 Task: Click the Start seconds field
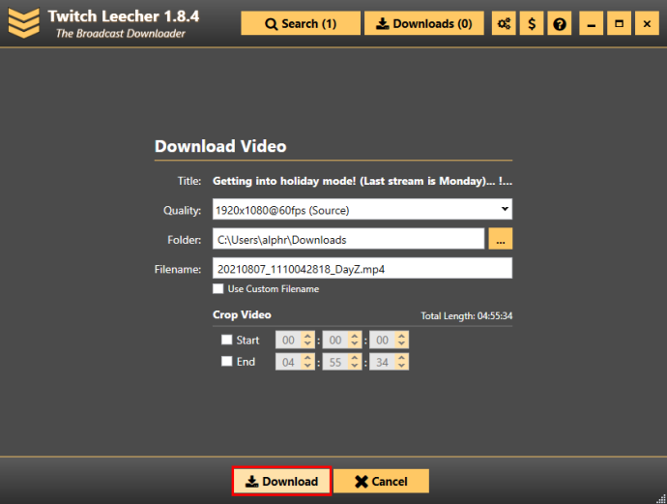pyautogui.click(x=382, y=341)
